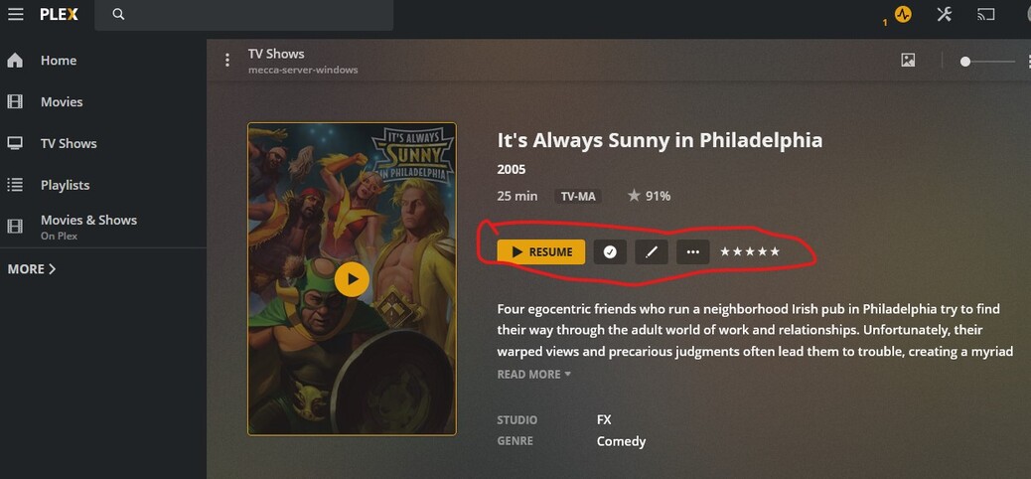Open TV Shows library options dots

[227, 60]
